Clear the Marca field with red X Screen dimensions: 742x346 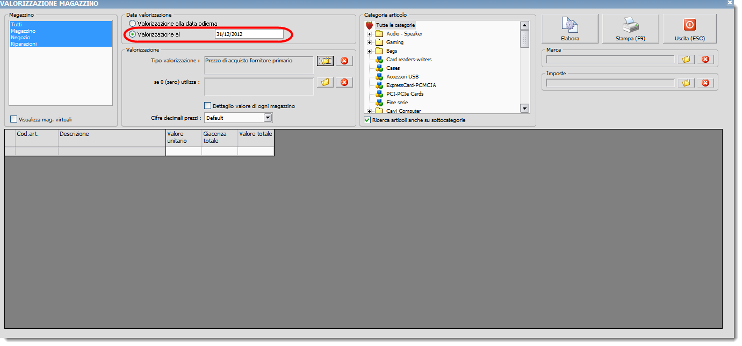coord(705,59)
